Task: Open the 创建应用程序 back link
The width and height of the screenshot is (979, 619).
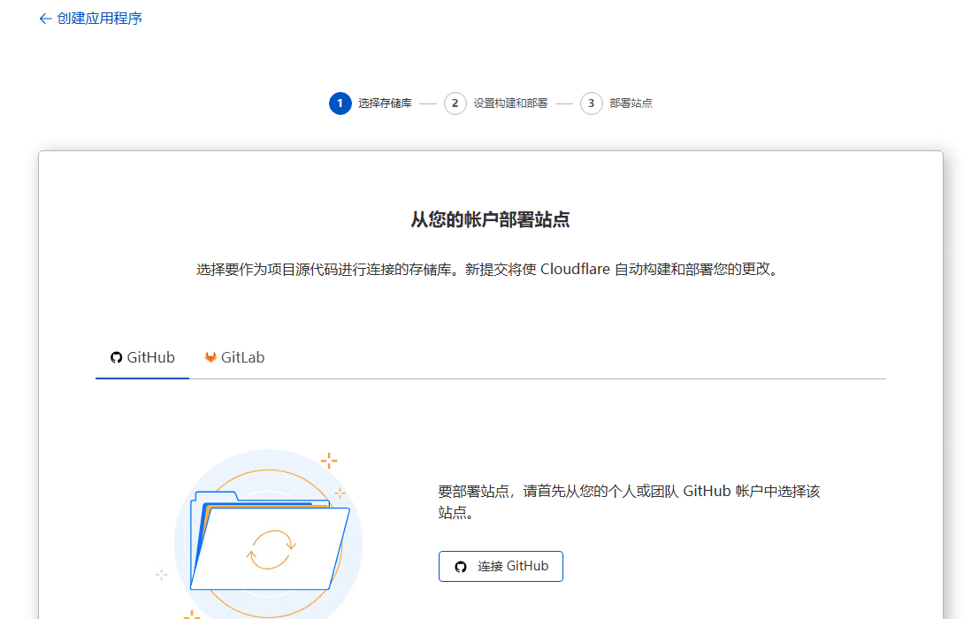Action: click(x=97, y=18)
